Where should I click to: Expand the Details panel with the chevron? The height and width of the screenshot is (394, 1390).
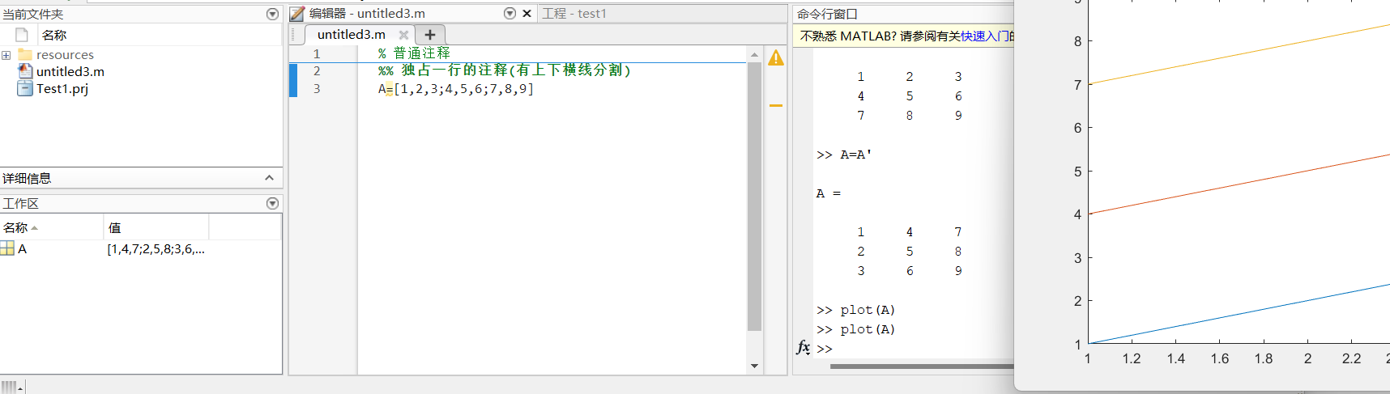[269, 178]
